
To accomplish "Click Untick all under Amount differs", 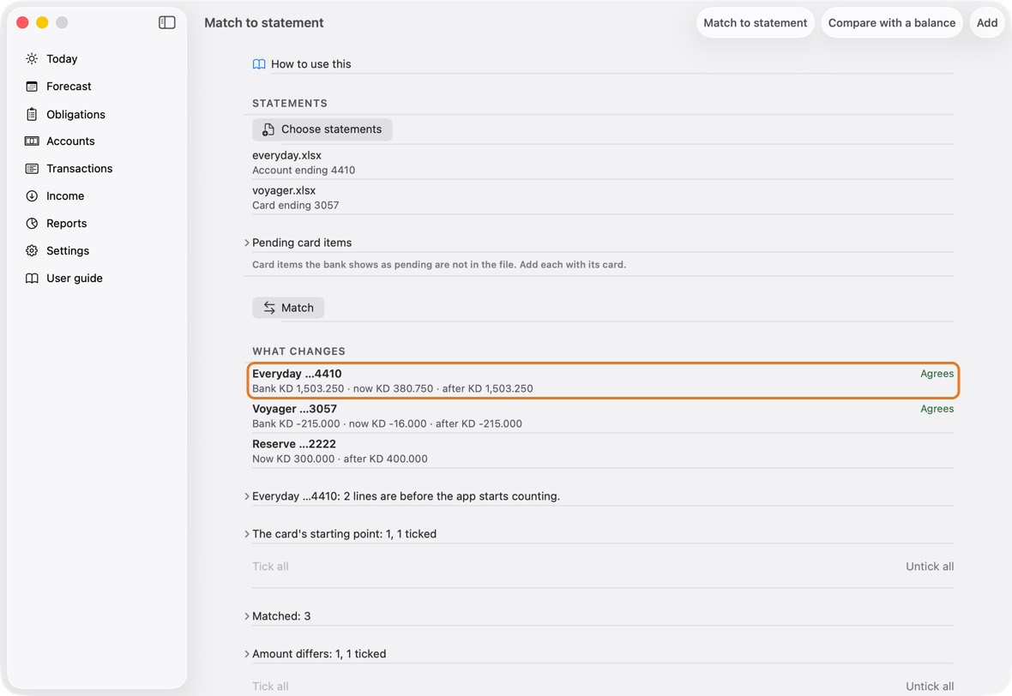I will pos(930,687).
